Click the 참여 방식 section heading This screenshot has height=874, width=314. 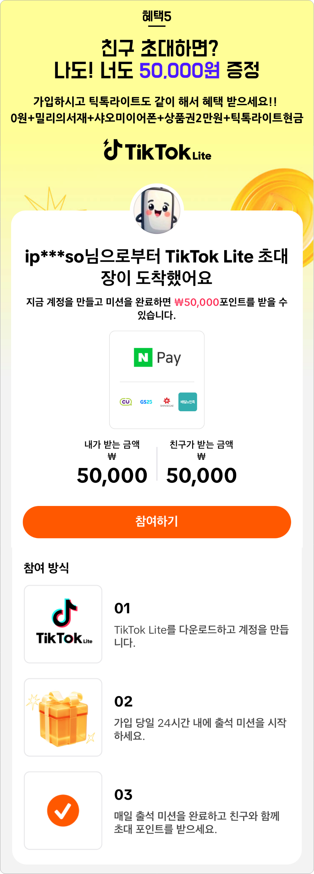(x=46, y=568)
